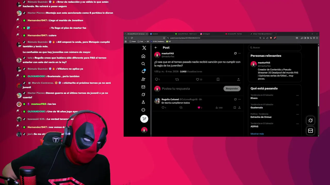Repost the masturFAS post
The height and width of the screenshot is (185, 330).
coord(177,79)
